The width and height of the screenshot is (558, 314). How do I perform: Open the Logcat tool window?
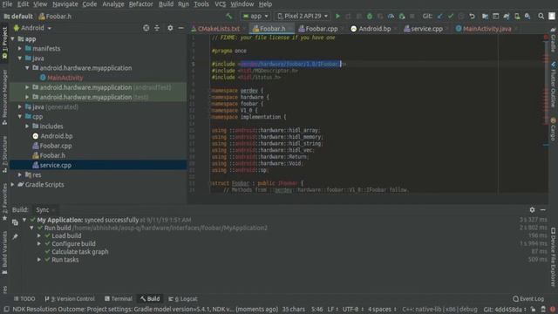point(183,298)
